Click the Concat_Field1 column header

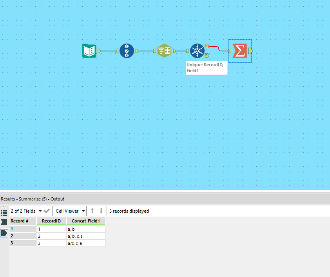[85, 221]
